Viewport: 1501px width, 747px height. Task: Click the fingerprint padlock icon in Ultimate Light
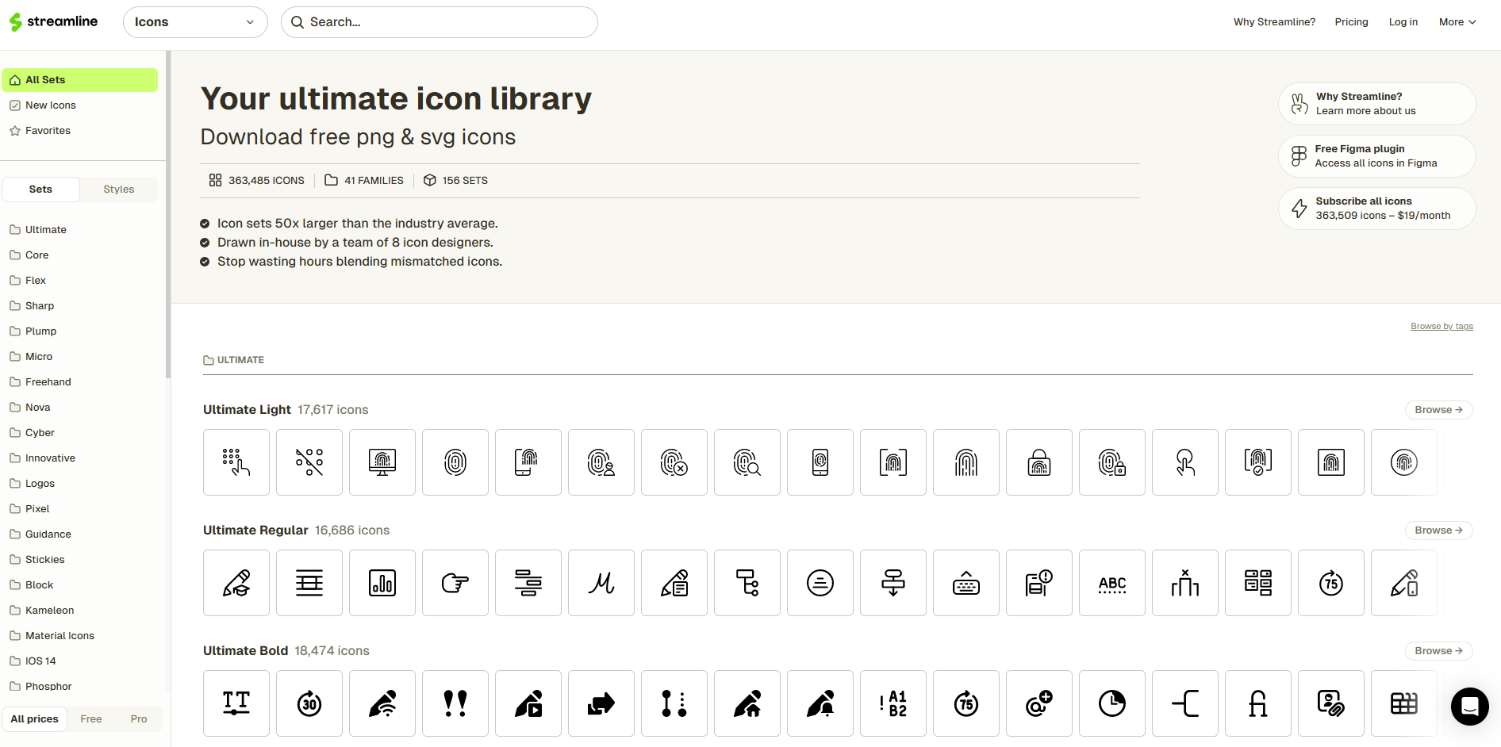coord(1038,462)
